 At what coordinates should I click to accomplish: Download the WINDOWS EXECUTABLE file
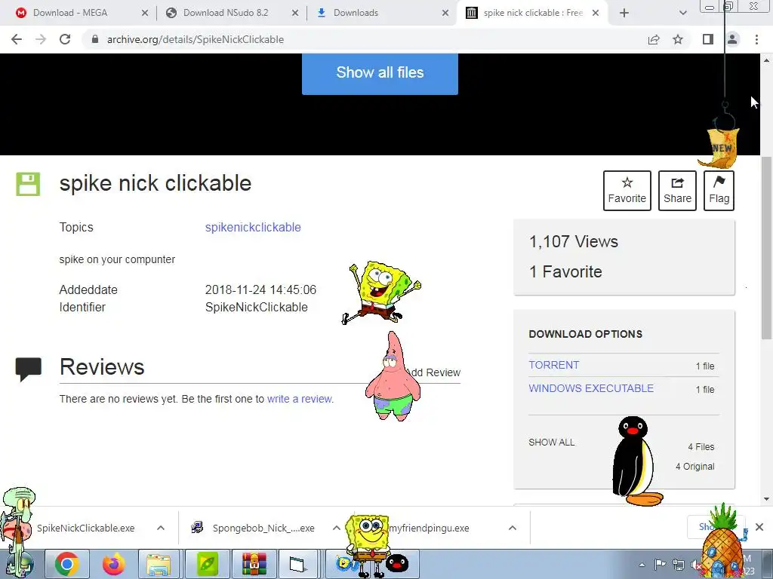point(591,388)
